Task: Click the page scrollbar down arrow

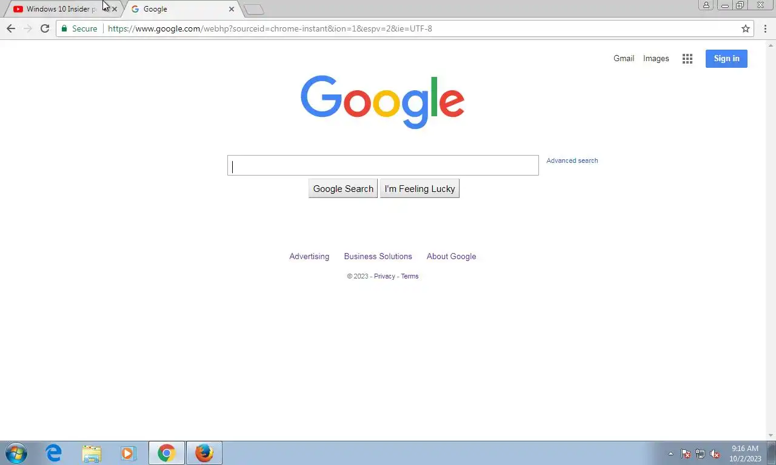Action: pyautogui.click(x=771, y=436)
